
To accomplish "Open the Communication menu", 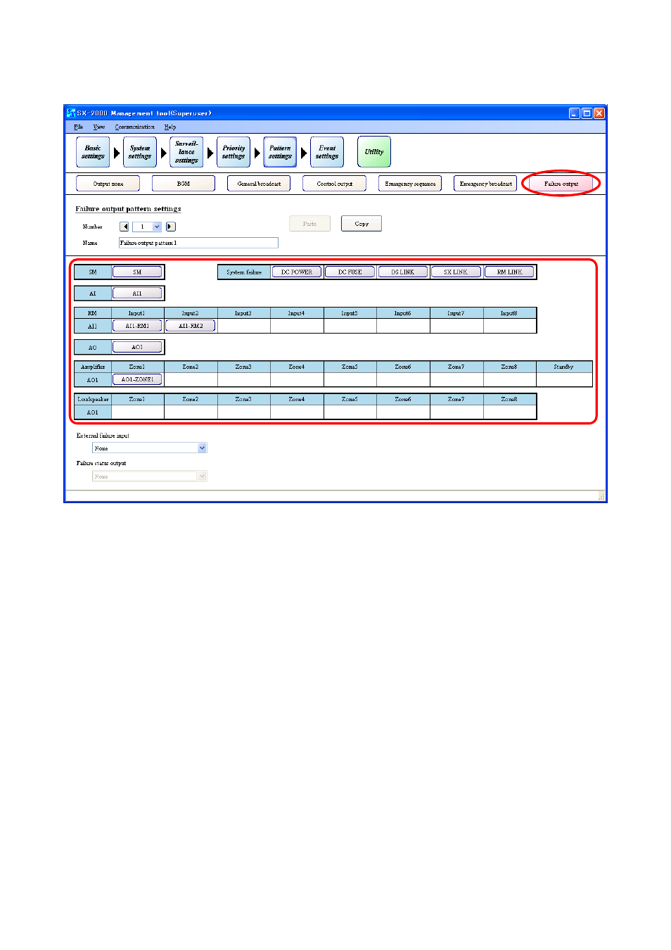I will [134, 127].
